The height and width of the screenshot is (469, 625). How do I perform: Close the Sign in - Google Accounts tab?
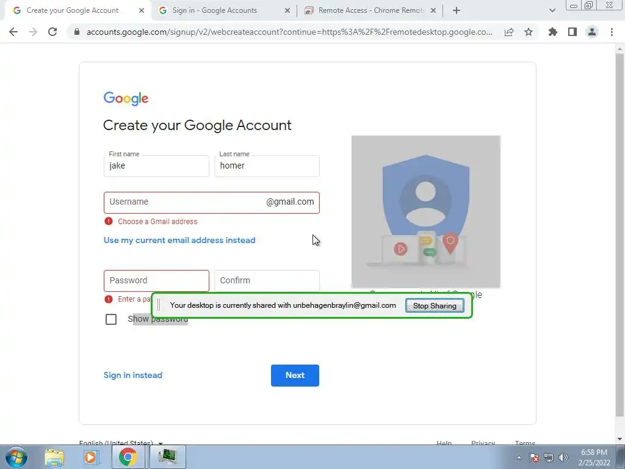pos(287,11)
